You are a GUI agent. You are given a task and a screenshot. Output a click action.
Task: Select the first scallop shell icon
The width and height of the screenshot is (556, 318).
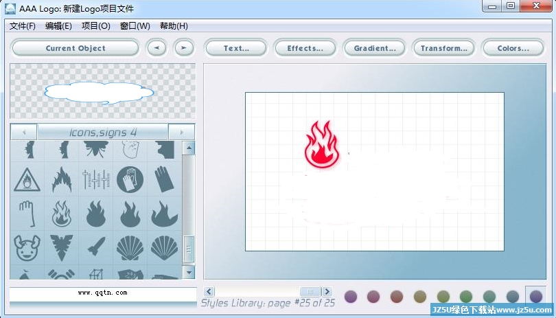(x=130, y=248)
